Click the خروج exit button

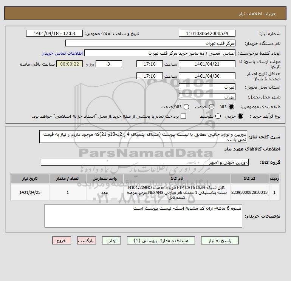(62, 241)
